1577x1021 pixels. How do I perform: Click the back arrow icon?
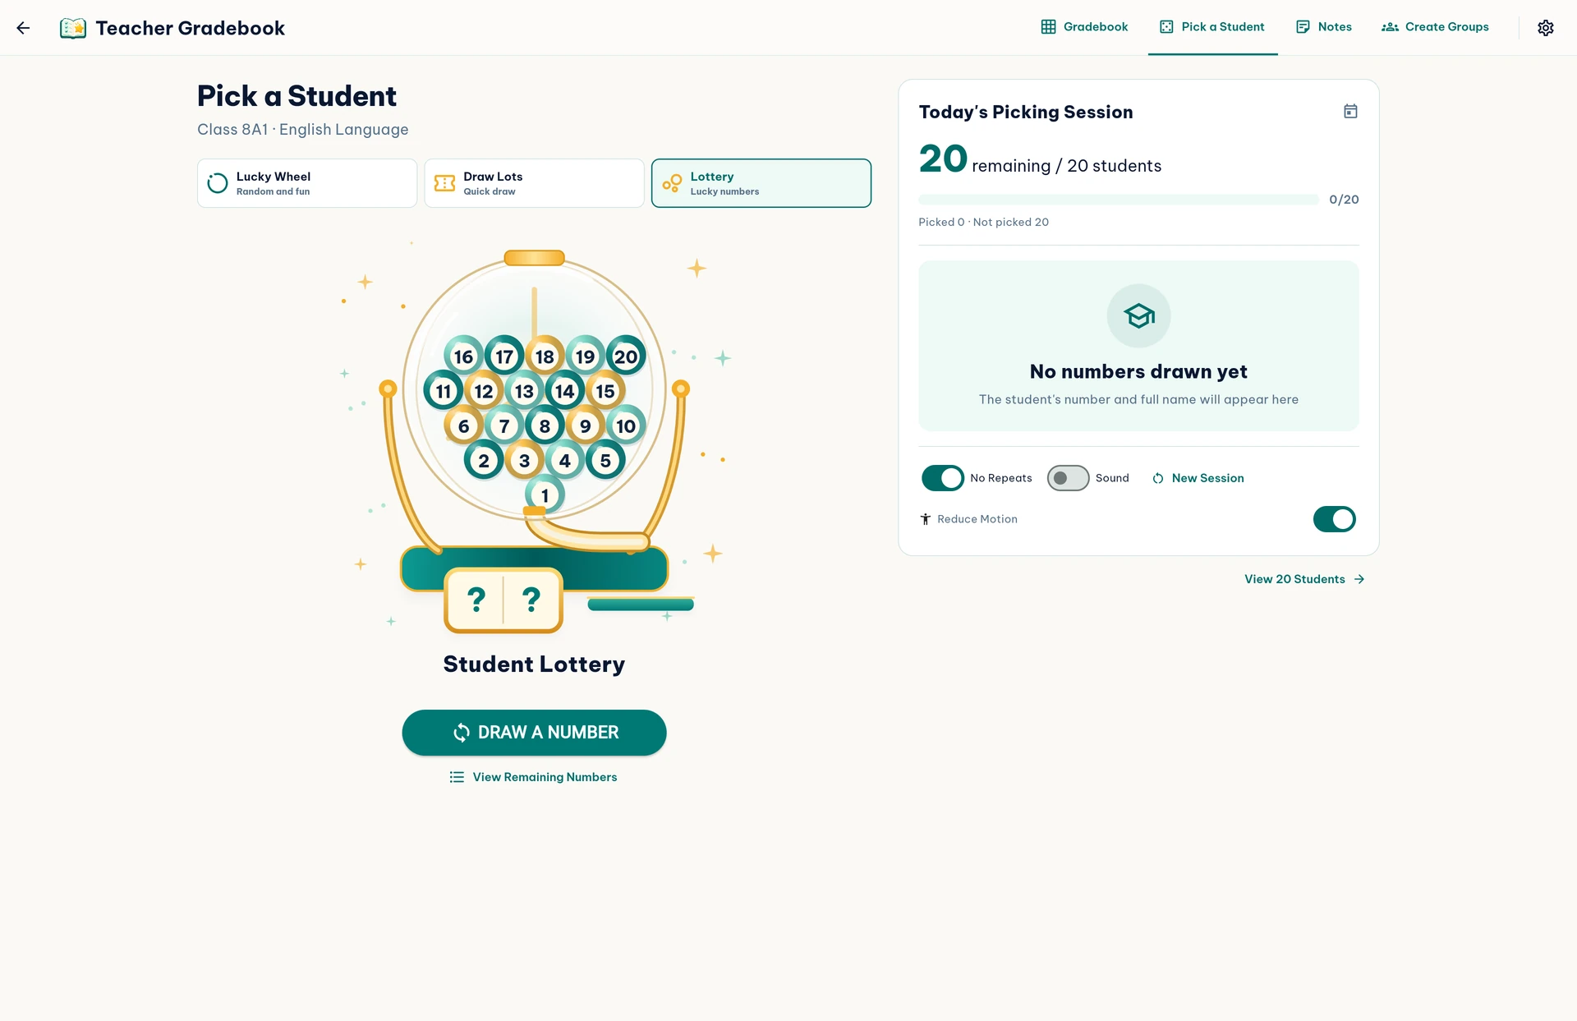pyautogui.click(x=23, y=28)
